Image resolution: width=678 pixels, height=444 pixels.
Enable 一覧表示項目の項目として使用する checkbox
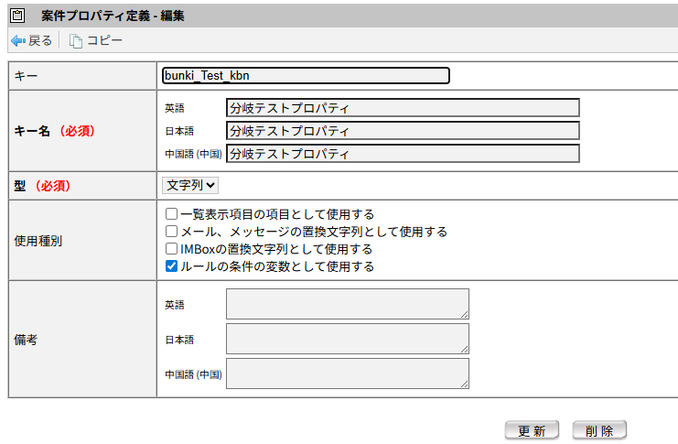[x=171, y=214]
